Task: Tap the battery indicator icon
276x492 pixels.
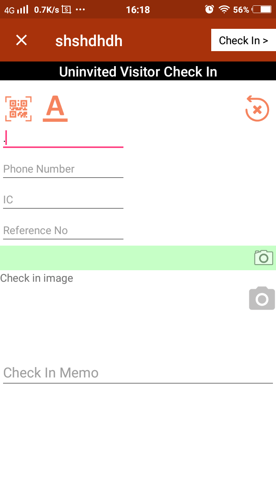Action: point(262,10)
